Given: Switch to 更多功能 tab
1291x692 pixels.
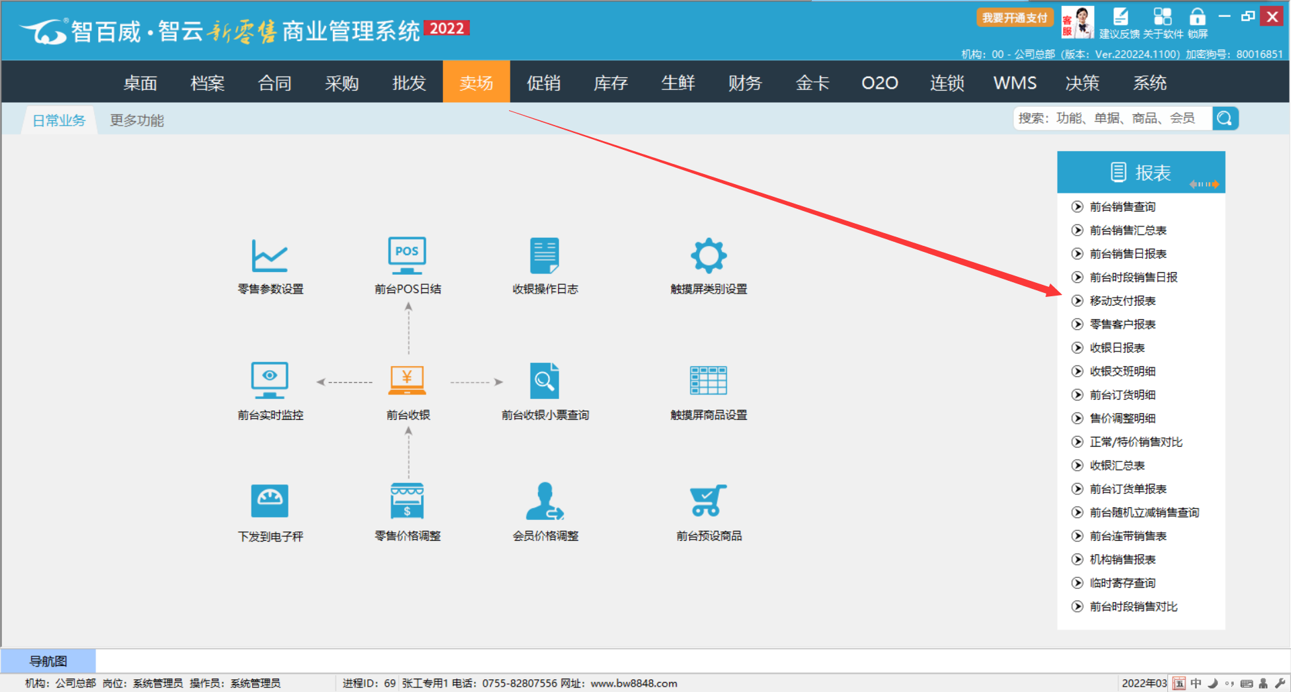Looking at the screenshot, I should tap(136, 120).
